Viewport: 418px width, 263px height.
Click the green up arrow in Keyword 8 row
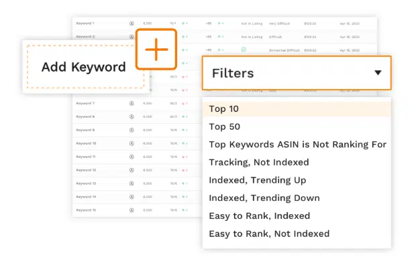(x=183, y=116)
